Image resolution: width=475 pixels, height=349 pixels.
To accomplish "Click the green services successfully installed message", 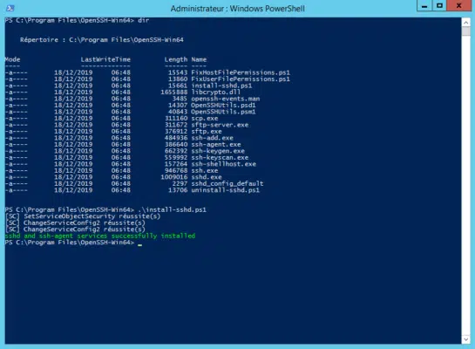I will point(100,236).
